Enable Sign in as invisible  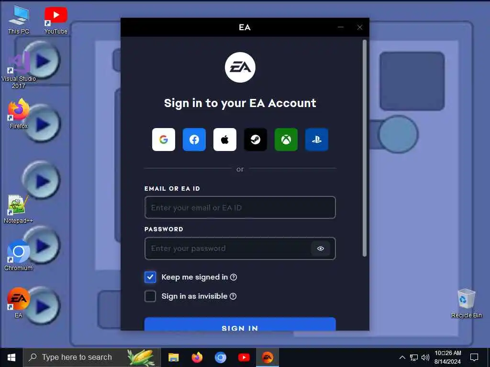tap(150, 296)
